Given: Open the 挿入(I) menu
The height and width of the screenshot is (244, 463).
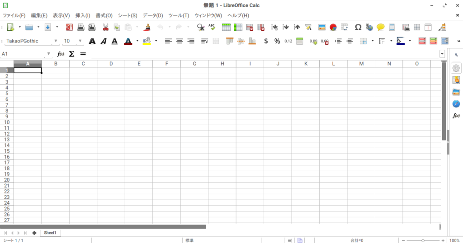Looking at the screenshot, I should coord(82,15).
